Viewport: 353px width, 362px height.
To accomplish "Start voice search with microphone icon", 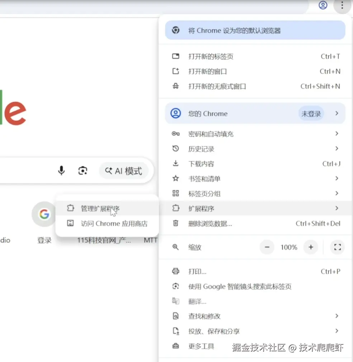I will coord(61,171).
